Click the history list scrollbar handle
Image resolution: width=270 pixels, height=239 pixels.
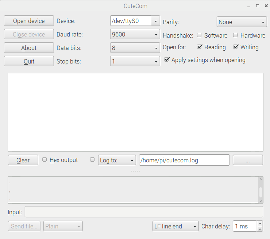[261, 192]
